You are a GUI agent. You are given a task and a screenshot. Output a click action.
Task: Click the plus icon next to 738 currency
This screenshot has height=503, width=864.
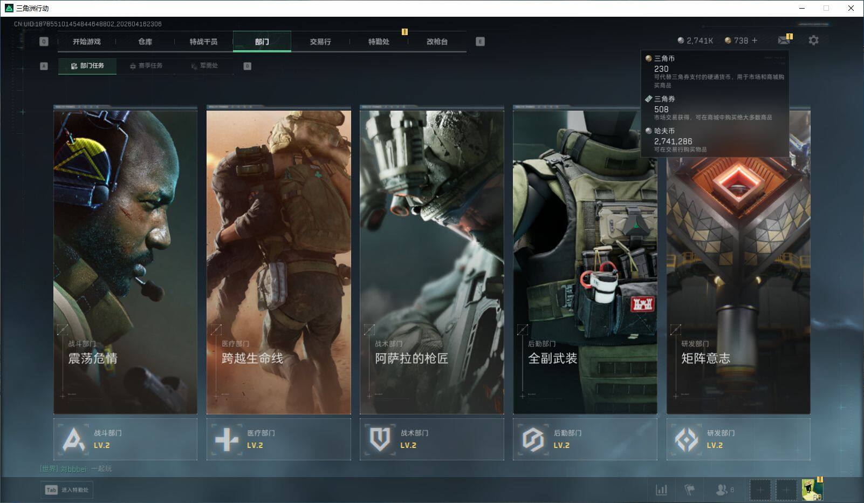[755, 40]
